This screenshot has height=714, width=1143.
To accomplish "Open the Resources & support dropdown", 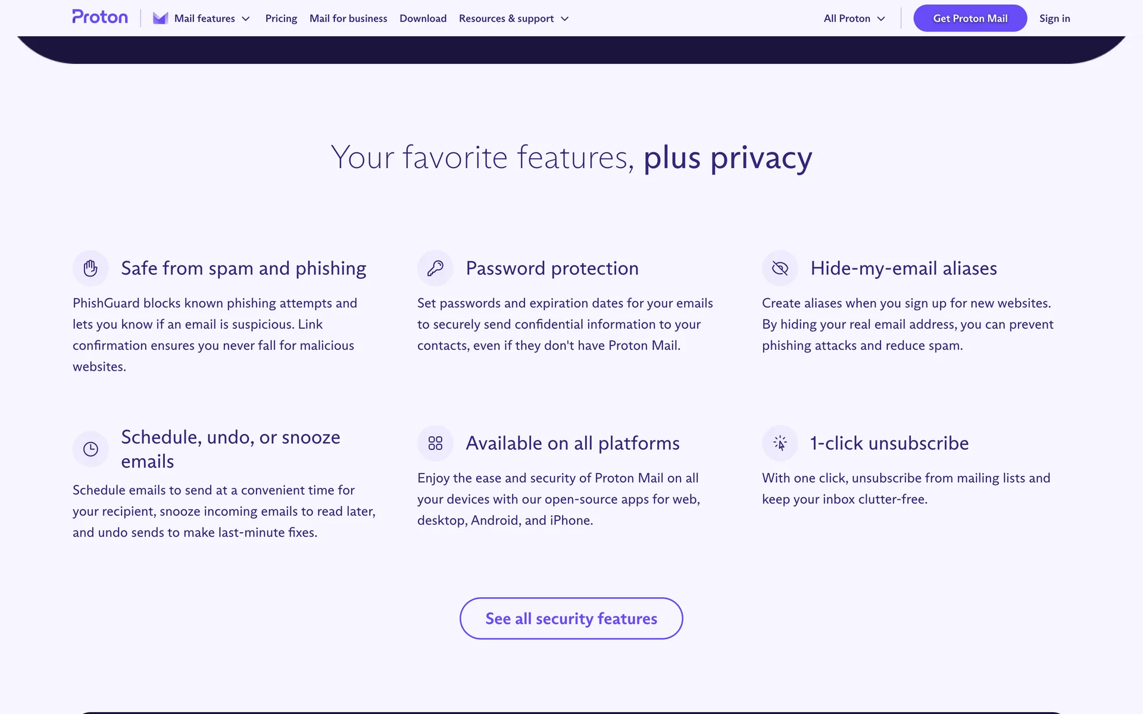I will pos(514,18).
